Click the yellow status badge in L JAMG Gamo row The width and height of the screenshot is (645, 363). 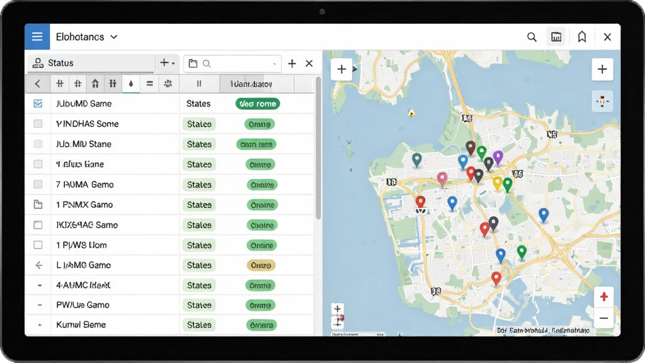(261, 265)
